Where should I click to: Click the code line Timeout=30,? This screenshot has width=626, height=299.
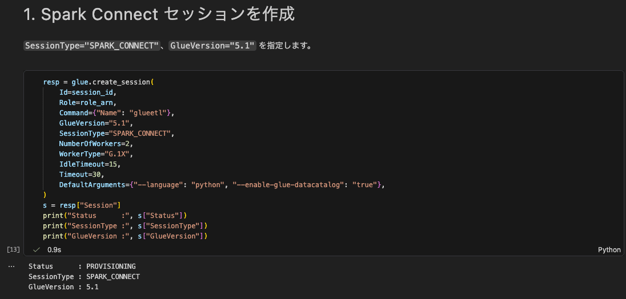(82, 174)
